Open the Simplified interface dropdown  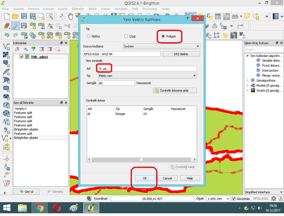click(x=264, y=192)
